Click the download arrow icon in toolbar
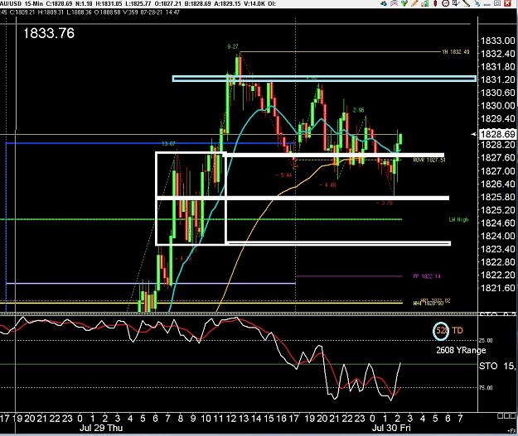 click(x=456, y=3)
